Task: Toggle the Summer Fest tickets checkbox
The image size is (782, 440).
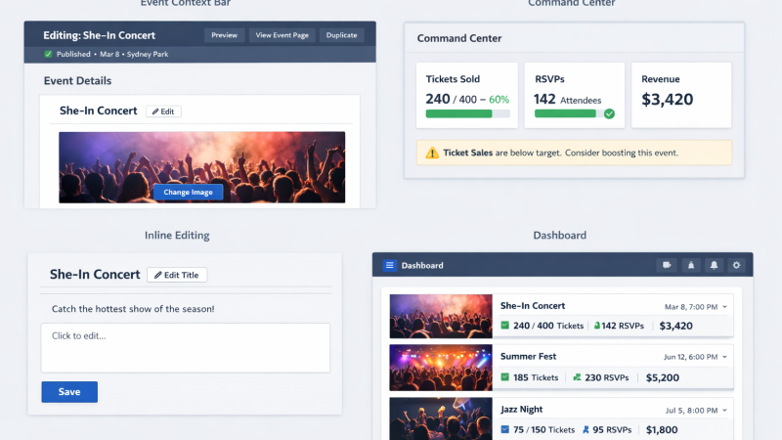Action: pos(505,376)
